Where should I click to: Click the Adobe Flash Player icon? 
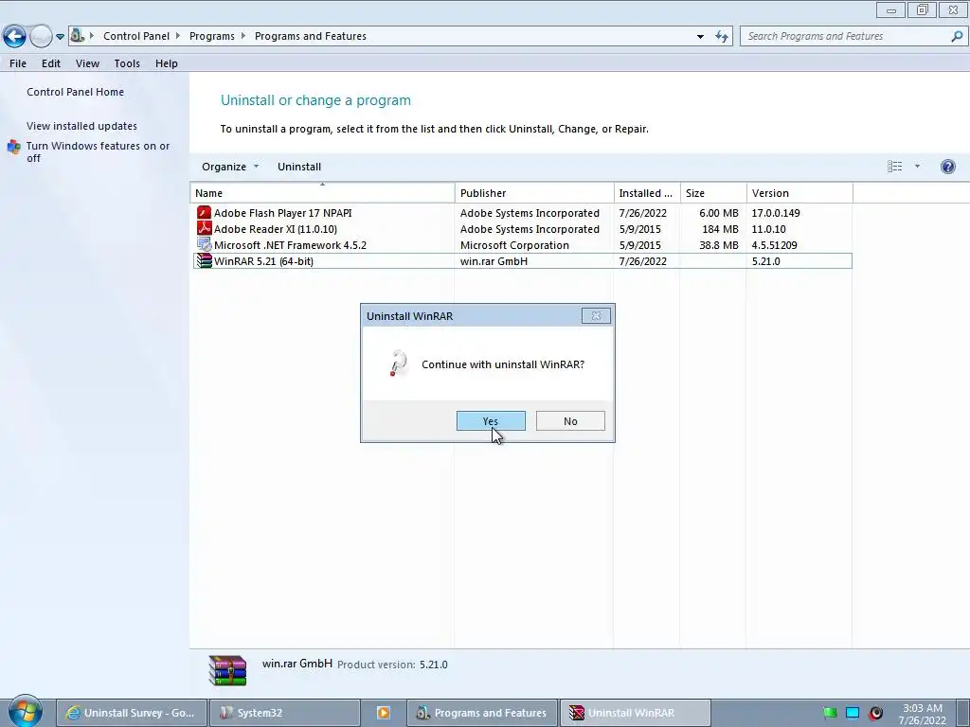204,213
